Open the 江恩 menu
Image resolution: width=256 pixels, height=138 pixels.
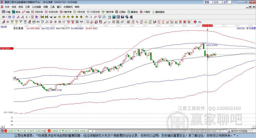click(x=27, y=7)
